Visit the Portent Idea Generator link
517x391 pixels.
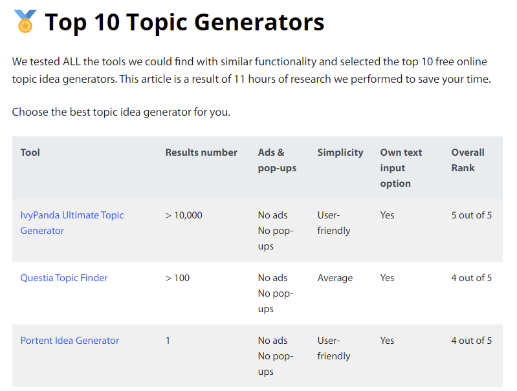[70, 341]
